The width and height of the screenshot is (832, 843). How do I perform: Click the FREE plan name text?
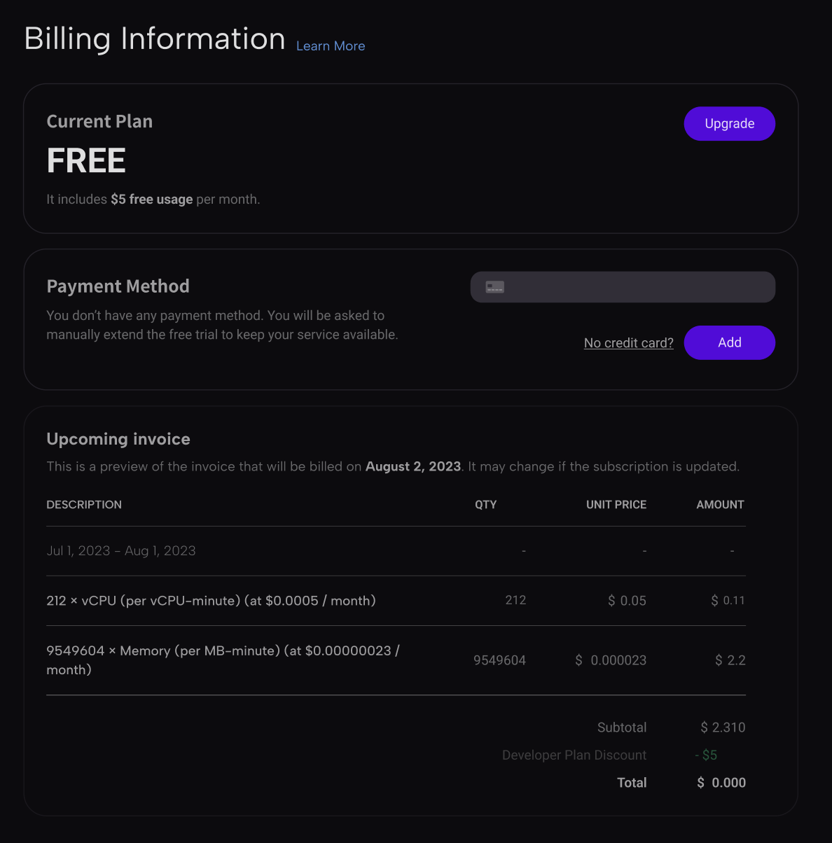point(86,160)
